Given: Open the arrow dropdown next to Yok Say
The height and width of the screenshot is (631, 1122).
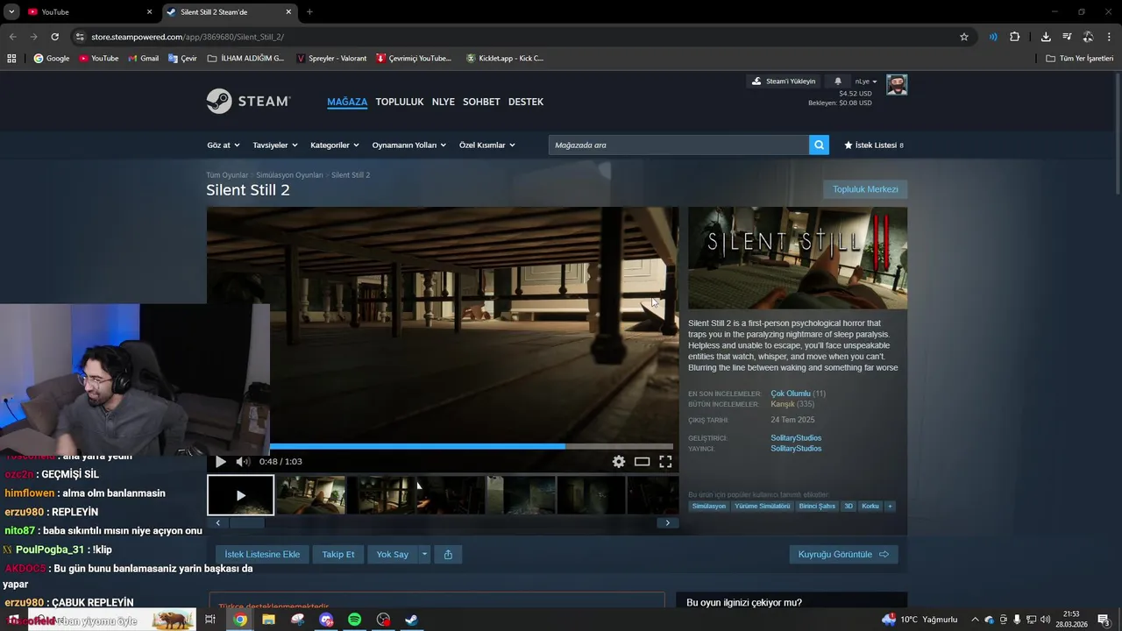Looking at the screenshot, I should point(424,555).
